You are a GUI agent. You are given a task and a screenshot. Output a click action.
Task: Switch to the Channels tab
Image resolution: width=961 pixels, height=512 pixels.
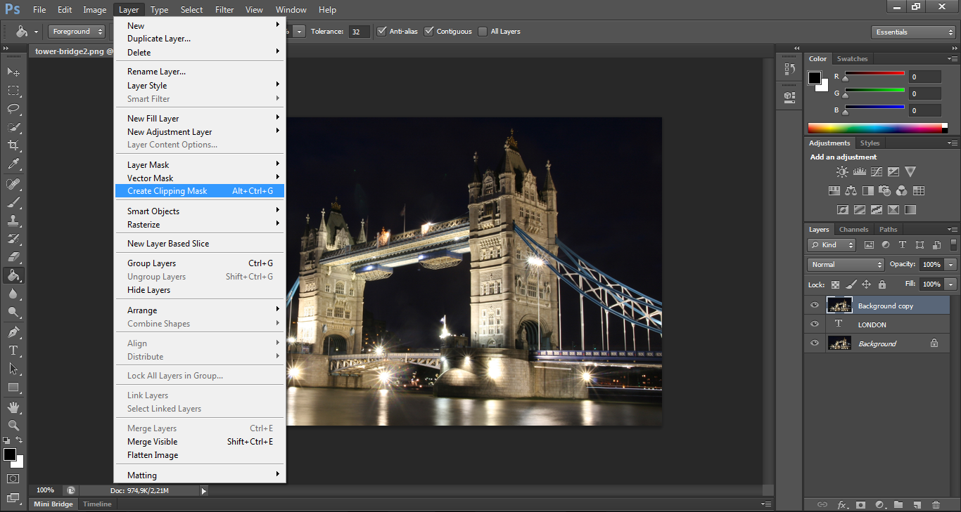[853, 230]
